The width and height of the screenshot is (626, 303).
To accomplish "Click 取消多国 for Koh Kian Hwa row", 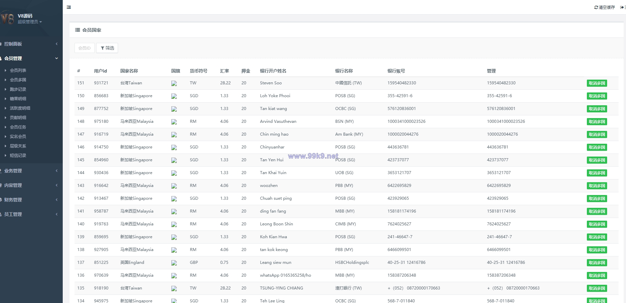I will tap(597, 237).
